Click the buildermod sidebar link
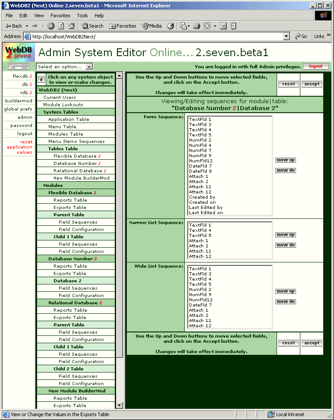Viewport: 334px width, 420px height. (19, 101)
